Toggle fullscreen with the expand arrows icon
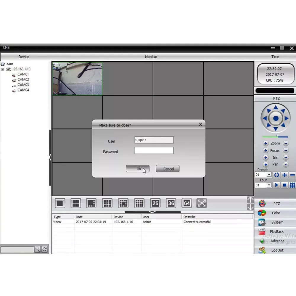Image resolution: width=296 pixels, height=296 pixels. [x=202, y=203]
